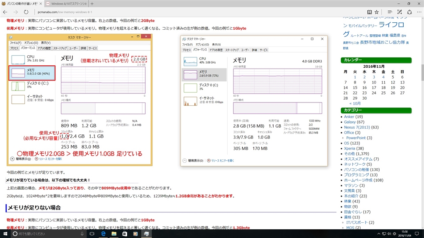
Task: Open the Xperia category link
Action: click(349, 148)
